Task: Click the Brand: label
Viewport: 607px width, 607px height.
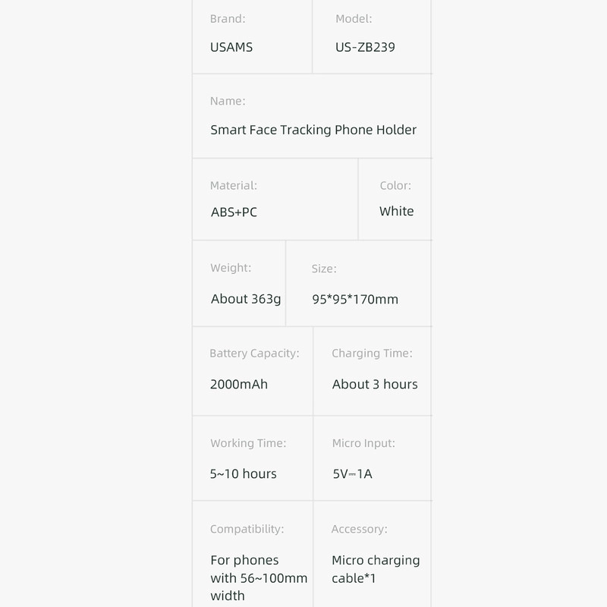Action: (x=228, y=19)
